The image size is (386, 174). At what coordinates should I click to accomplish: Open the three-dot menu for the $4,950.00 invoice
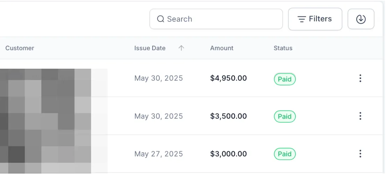point(360,78)
